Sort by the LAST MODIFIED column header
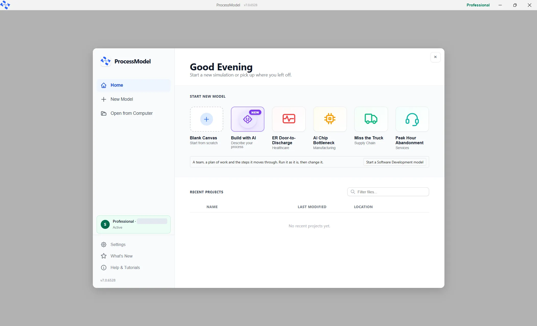 tap(312, 207)
